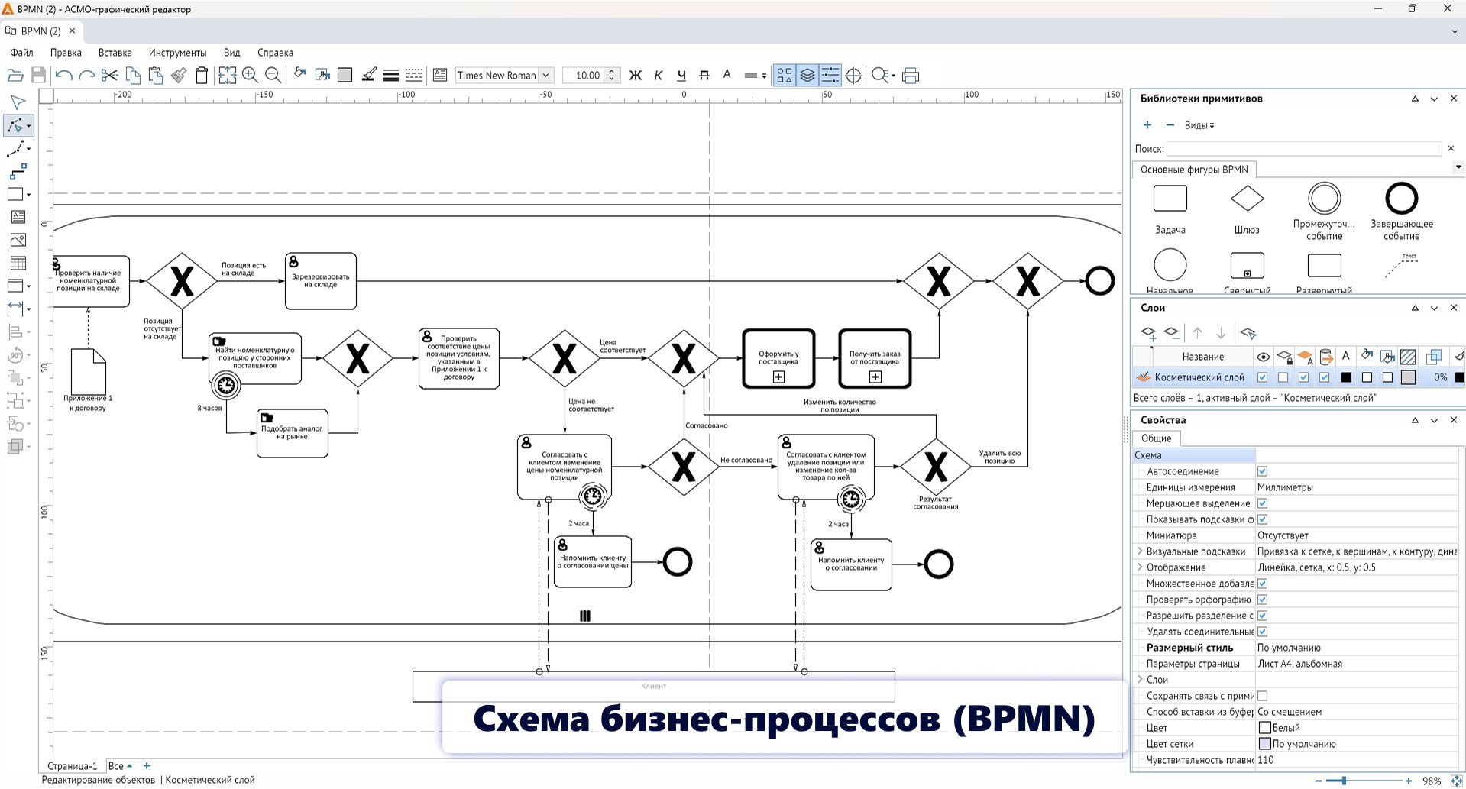Screen dimensions: 1466x789
Task: Insert a table with the table tool
Action: coord(18,263)
